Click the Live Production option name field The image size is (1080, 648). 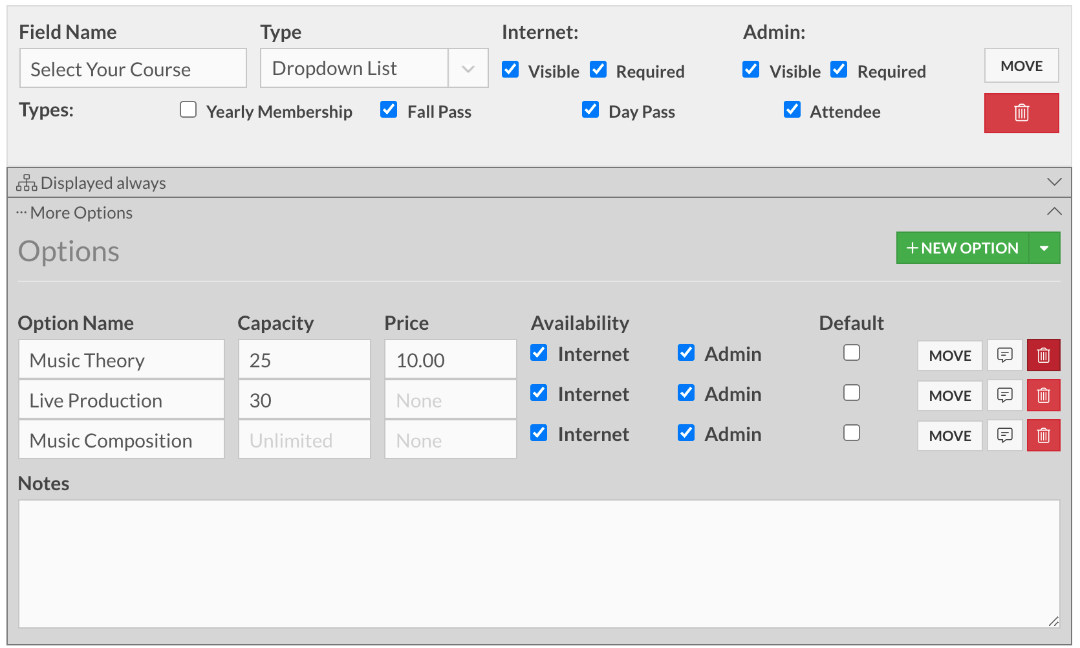click(121, 399)
